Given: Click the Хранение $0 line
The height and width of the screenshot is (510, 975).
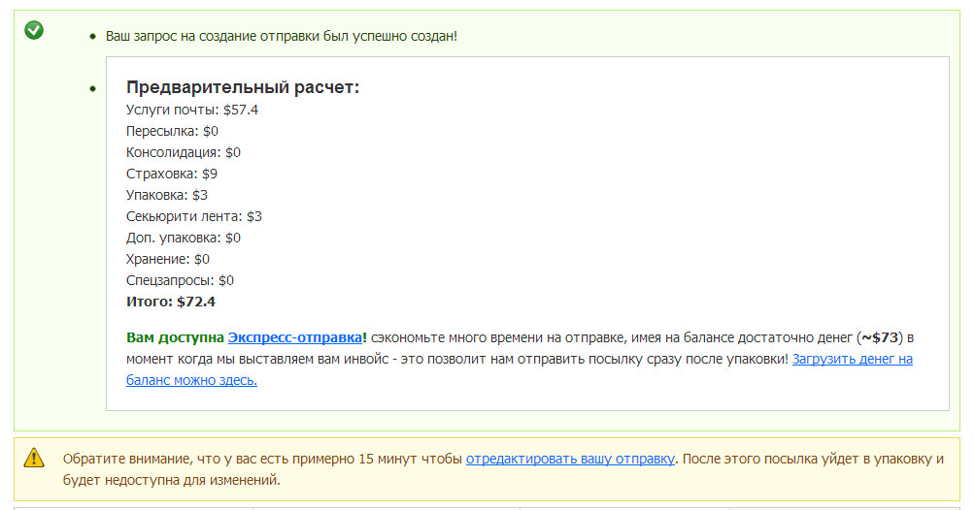Looking at the screenshot, I should pos(168,259).
